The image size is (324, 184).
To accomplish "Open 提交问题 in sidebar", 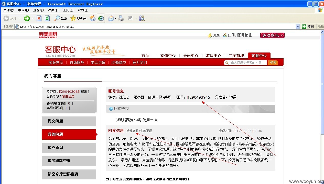I will tap(69, 121).
